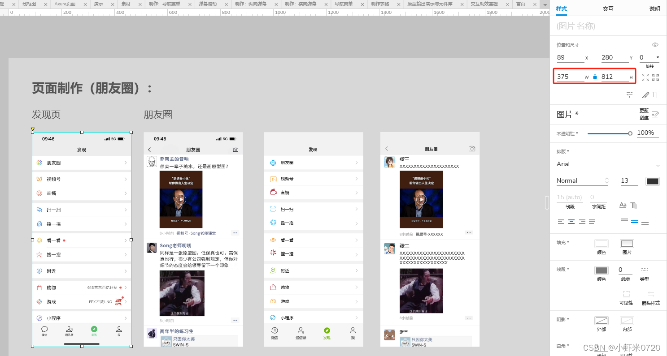Open the fill image picker
The width and height of the screenshot is (667, 356).
pyautogui.click(x=627, y=244)
